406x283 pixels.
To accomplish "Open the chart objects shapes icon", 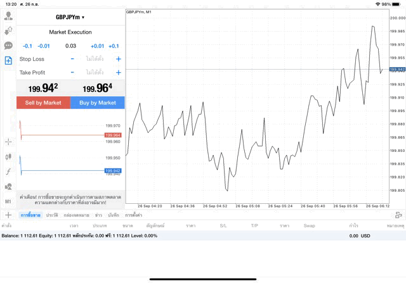I will [x=8, y=187].
